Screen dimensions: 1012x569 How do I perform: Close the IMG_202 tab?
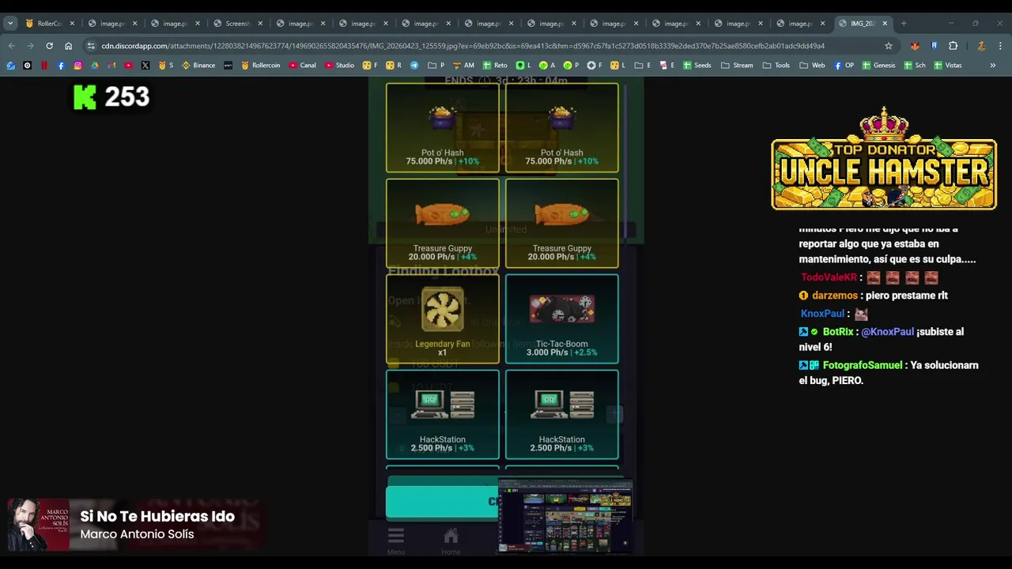click(x=885, y=24)
